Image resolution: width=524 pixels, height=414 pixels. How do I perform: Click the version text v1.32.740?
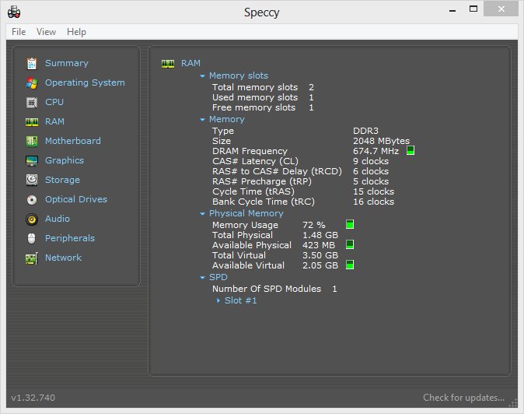pos(33,398)
